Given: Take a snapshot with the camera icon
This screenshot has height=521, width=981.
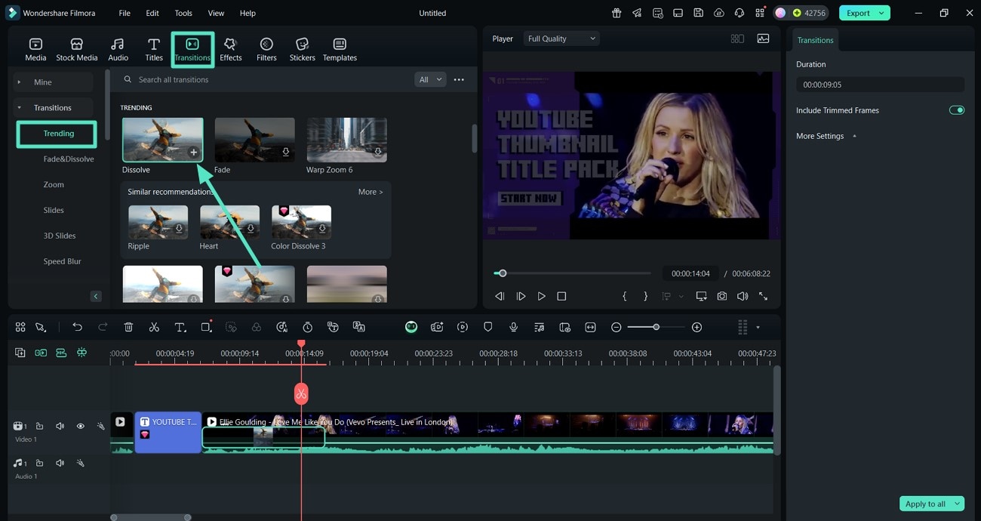Looking at the screenshot, I should tap(722, 296).
